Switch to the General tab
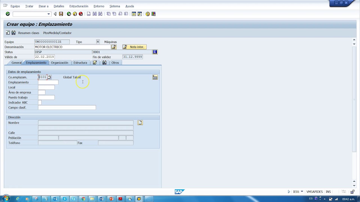Image resolution: width=360 pixels, height=202 pixels. pos(16,63)
